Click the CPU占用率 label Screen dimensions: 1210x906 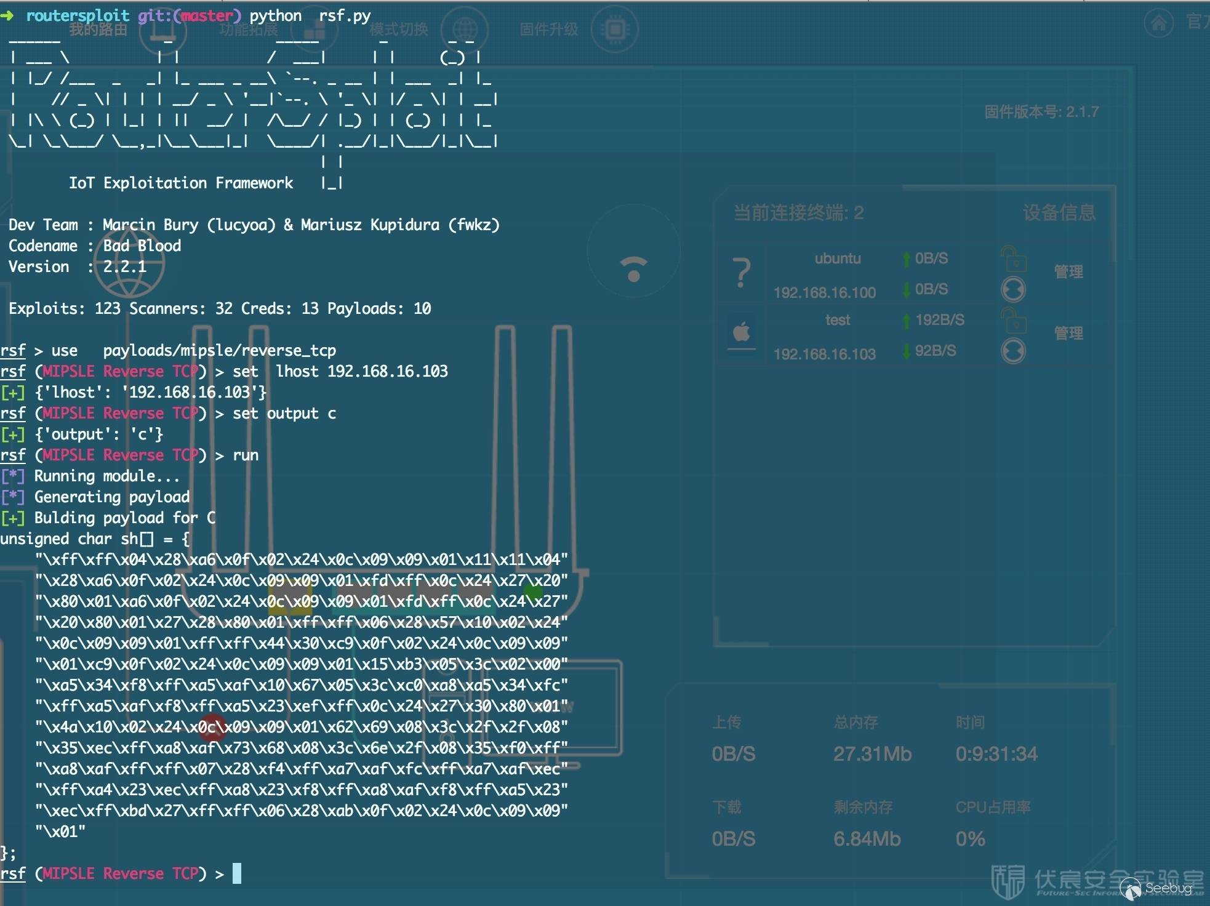coord(993,807)
